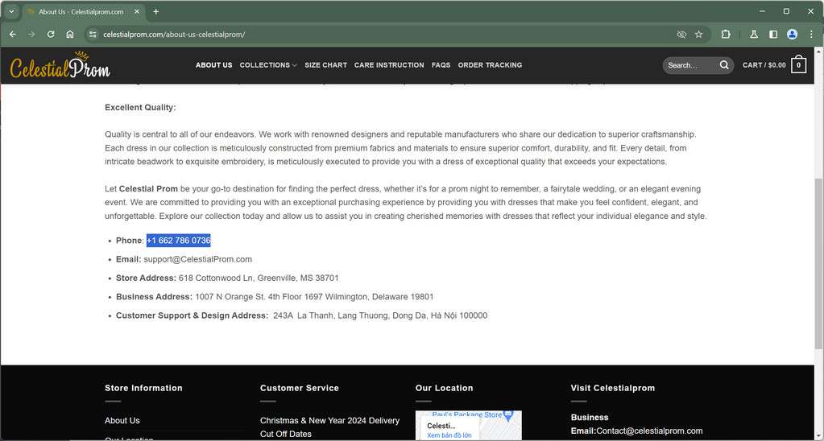The image size is (824, 441).
Task: Click the store address 618 Cottonwood Ln
Action: point(259,278)
